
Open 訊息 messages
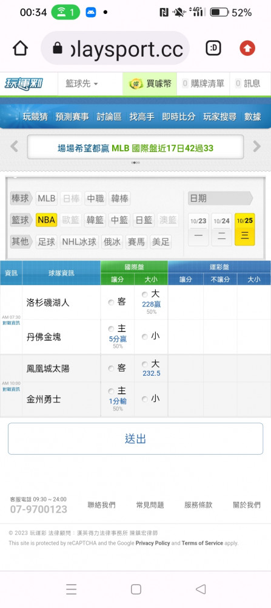point(248,83)
